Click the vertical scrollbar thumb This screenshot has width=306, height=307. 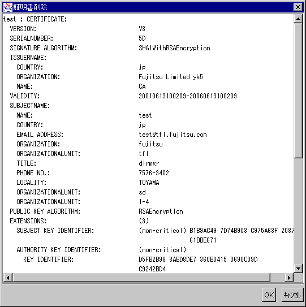point(298,90)
